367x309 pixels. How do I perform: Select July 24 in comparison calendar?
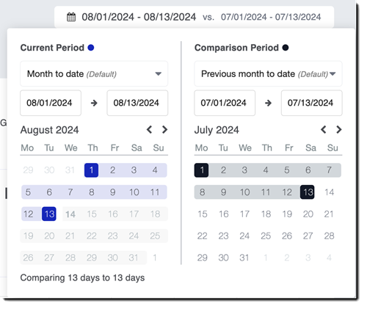pyautogui.click(x=244, y=236)
